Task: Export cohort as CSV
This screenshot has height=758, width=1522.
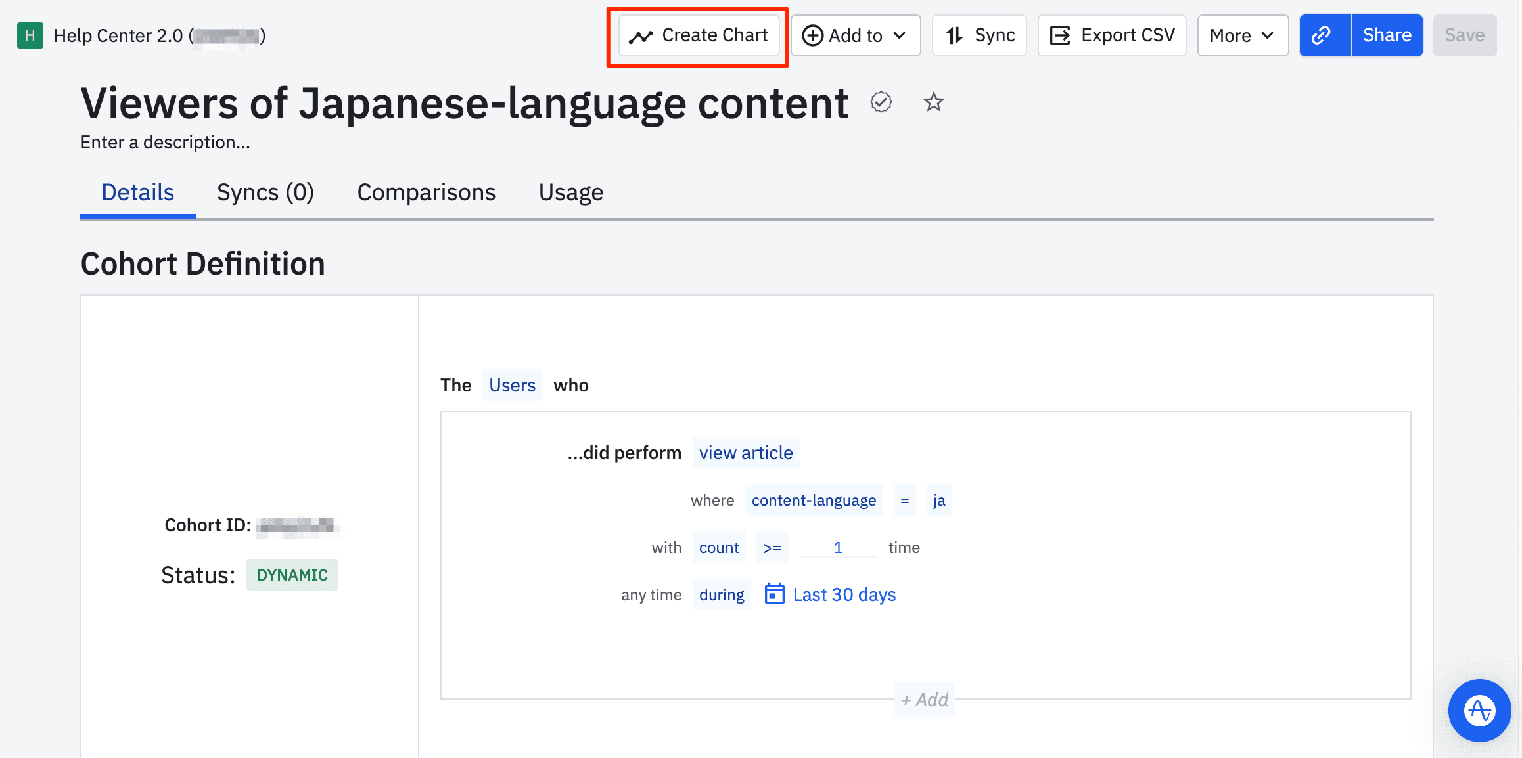Action: (1112, 35)
